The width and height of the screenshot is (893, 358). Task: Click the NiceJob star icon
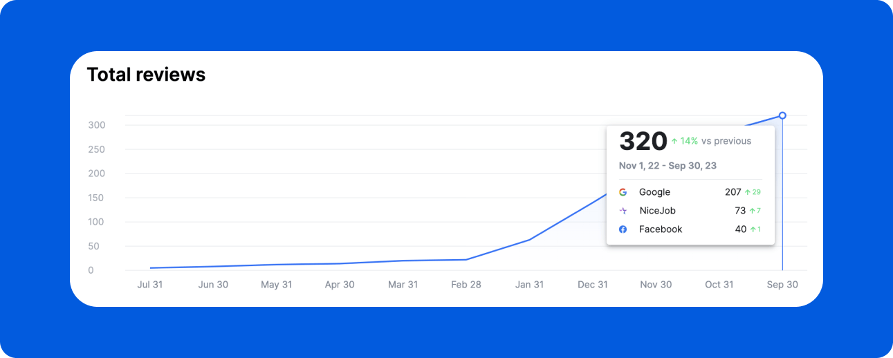[623, 211]
